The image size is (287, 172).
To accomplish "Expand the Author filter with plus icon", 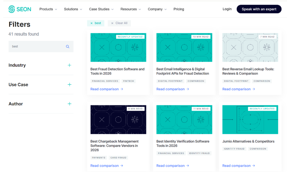I will pos(70,104).
